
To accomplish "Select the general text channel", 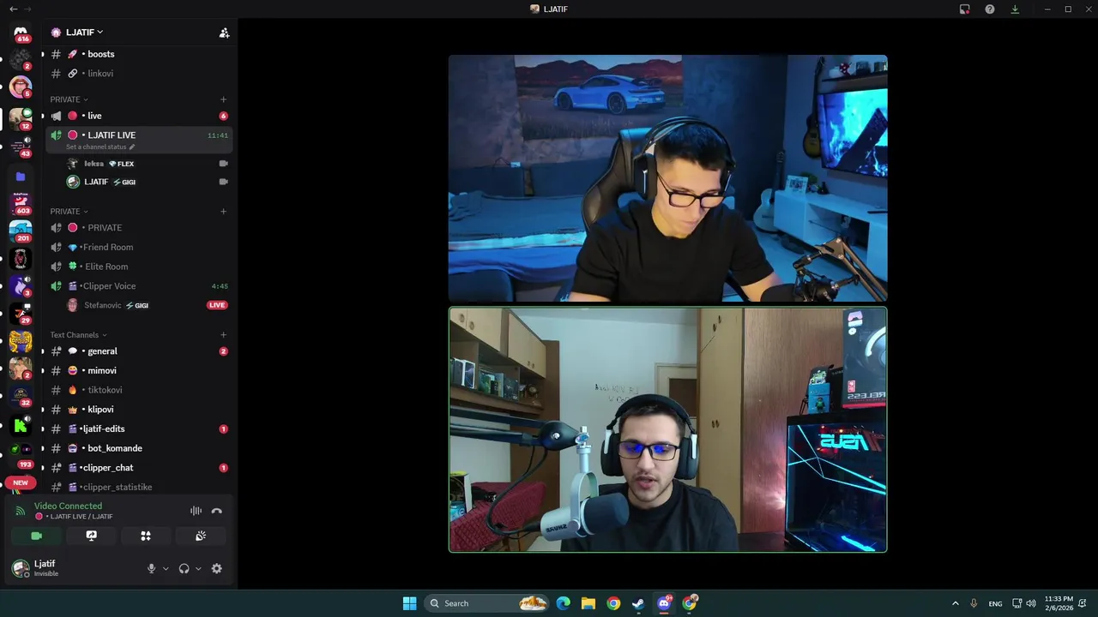I will tap(138, 351).
